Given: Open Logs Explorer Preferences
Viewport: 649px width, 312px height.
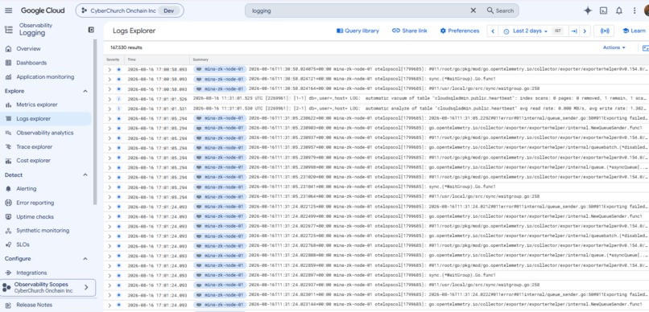Looking at the screenshot, I should pos(460,31).
